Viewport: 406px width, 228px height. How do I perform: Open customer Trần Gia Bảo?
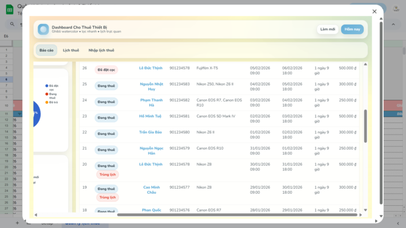[151, 132]
